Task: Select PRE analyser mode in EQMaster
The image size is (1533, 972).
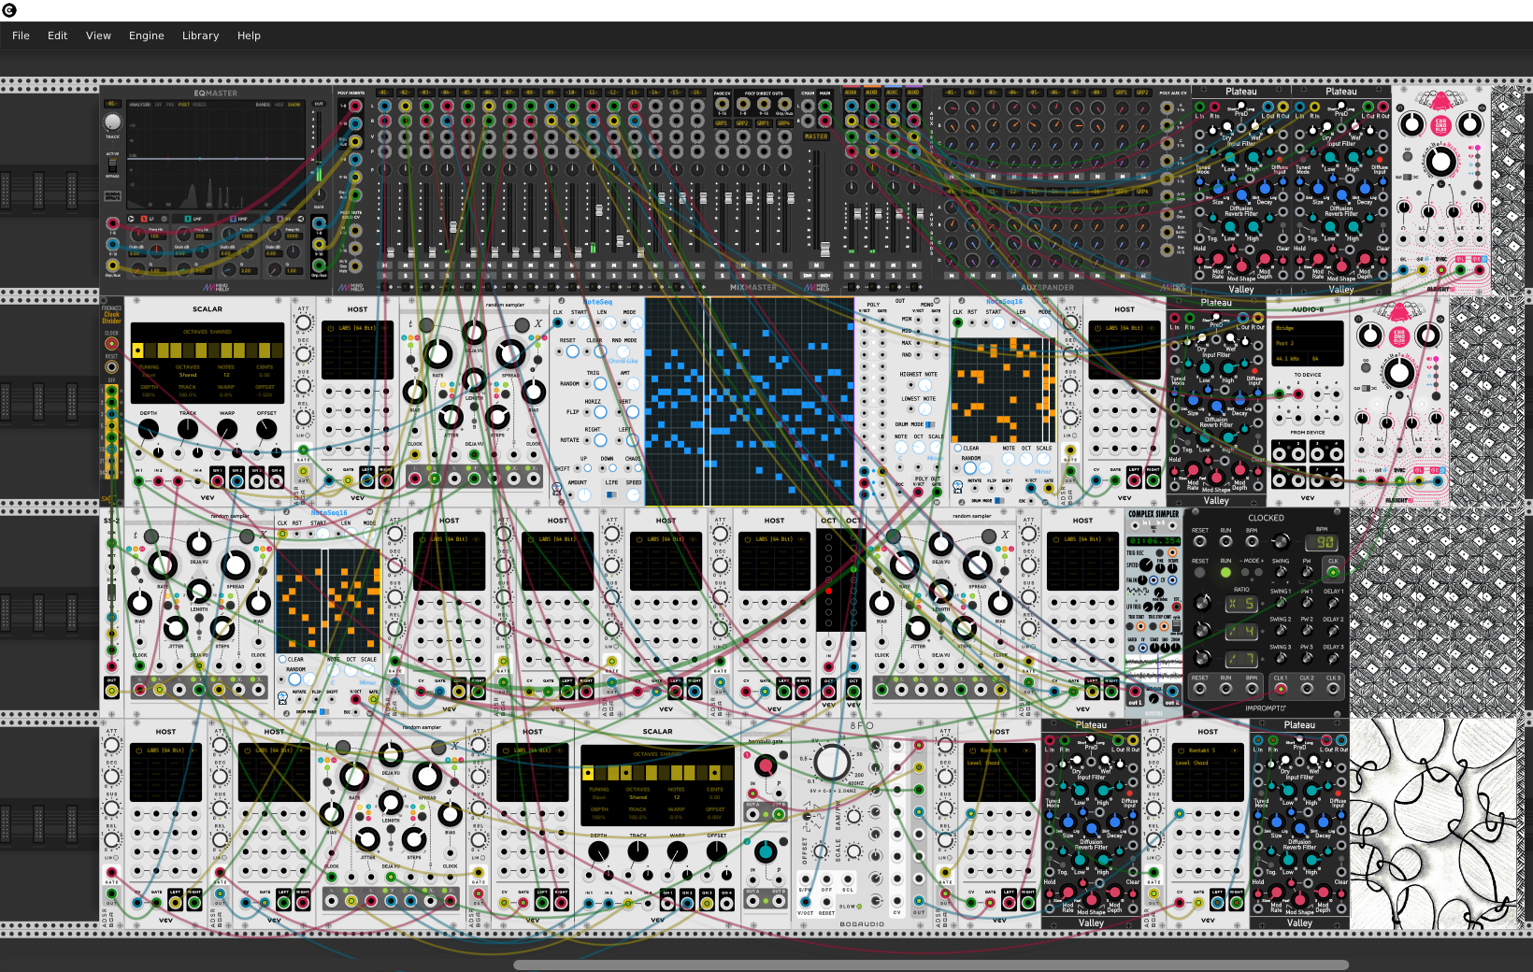Action: [170, 105]
